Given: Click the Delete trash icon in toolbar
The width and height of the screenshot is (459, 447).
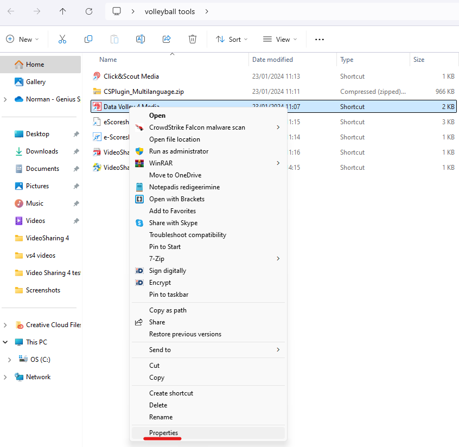Looking at the screenshot, I should tap(192, 39).
